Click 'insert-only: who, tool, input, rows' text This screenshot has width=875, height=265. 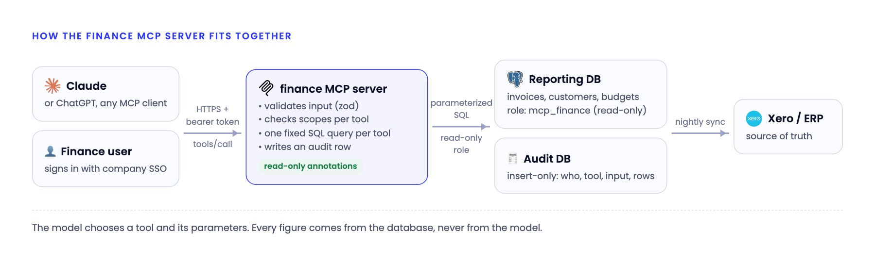point(580,176)
